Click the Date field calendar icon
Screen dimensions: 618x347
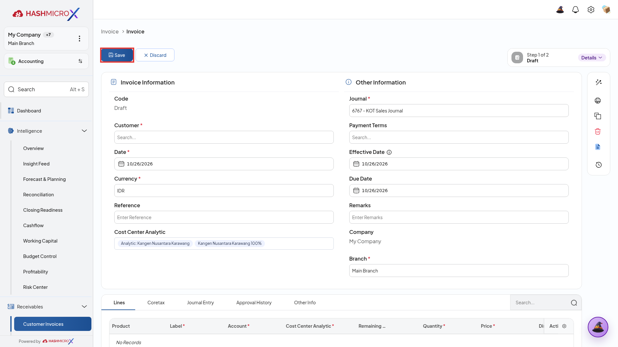point(121,164)
